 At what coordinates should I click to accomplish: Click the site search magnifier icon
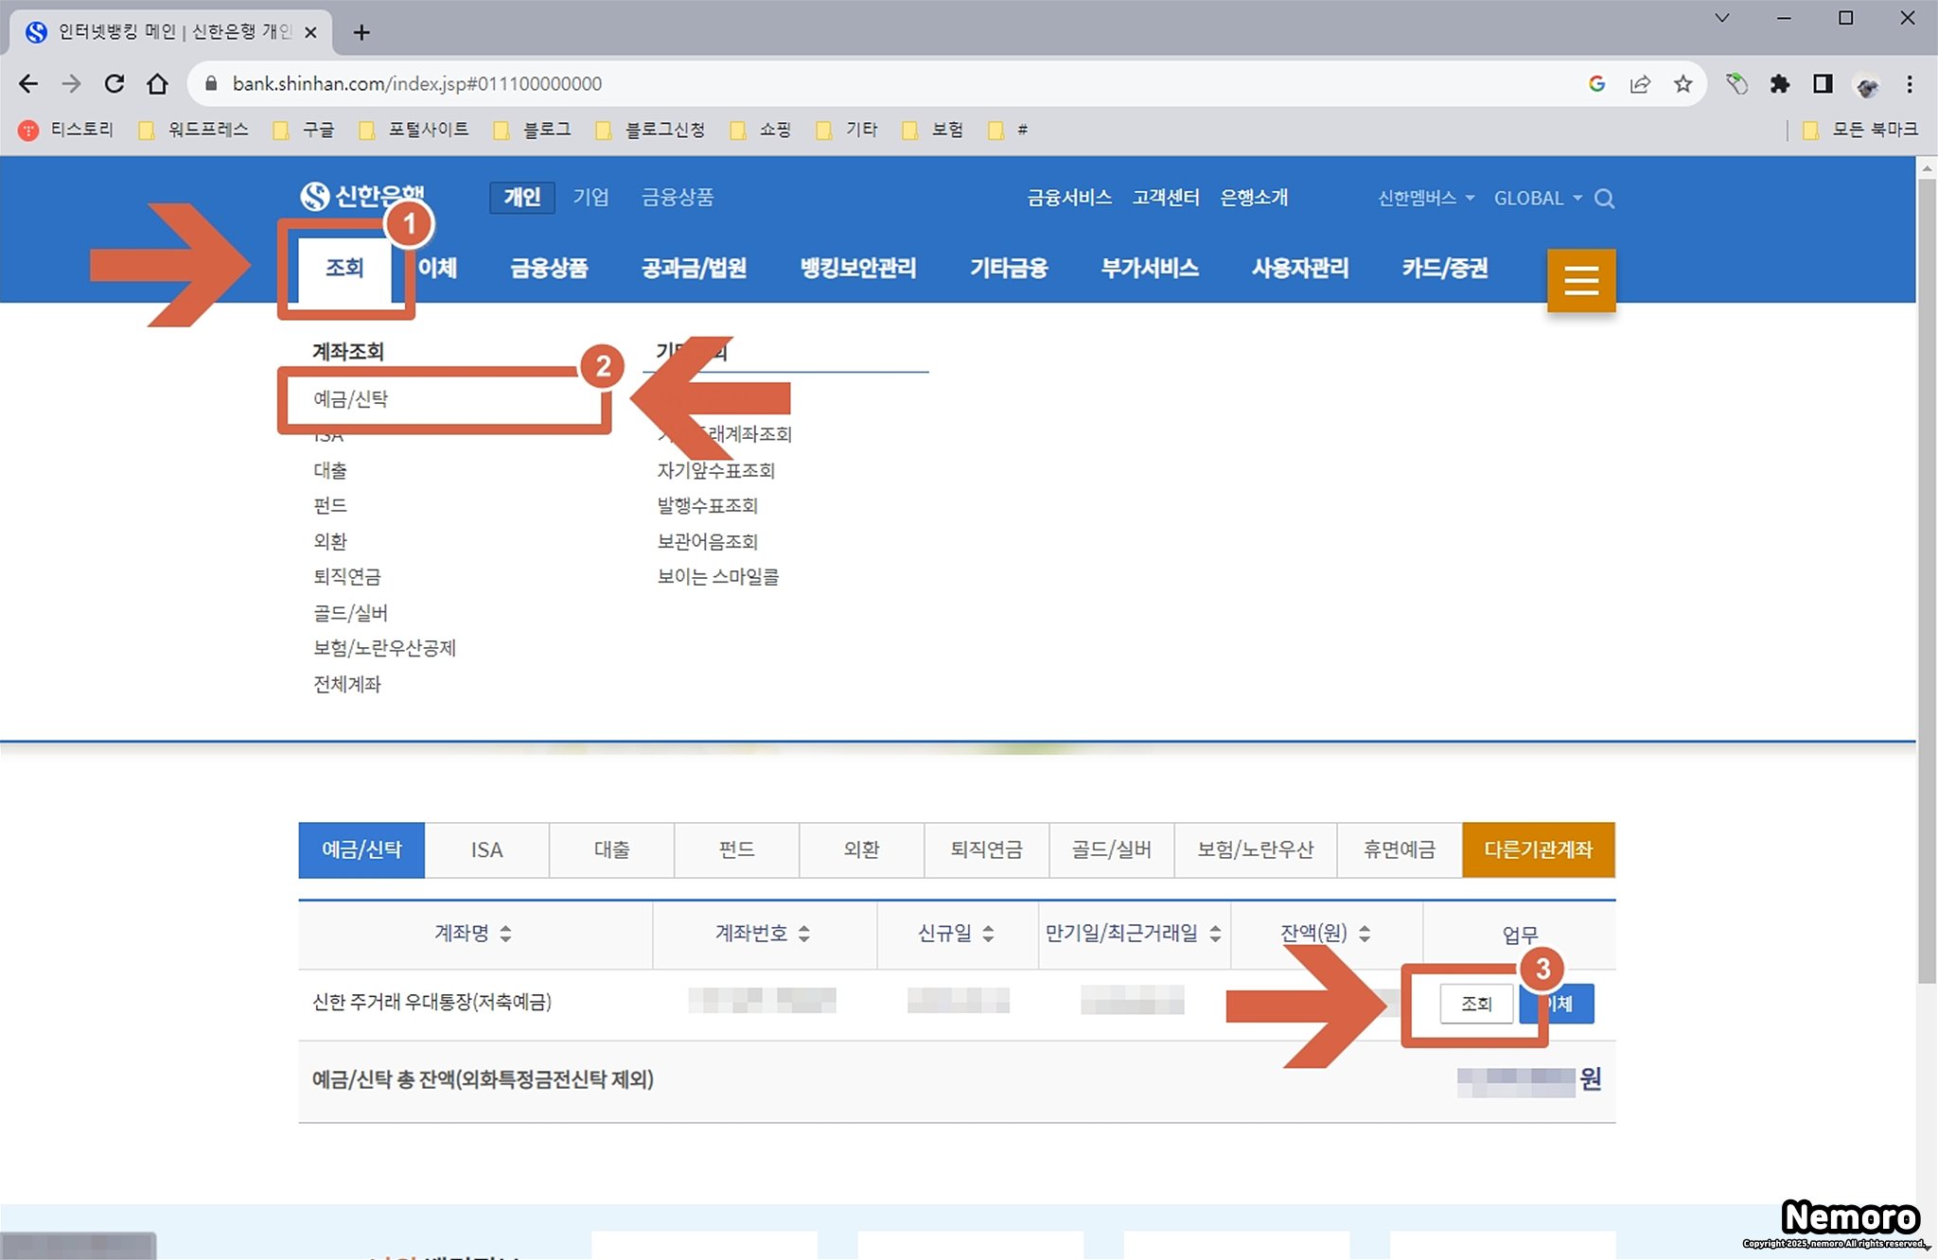click(x=1604, y=199)
